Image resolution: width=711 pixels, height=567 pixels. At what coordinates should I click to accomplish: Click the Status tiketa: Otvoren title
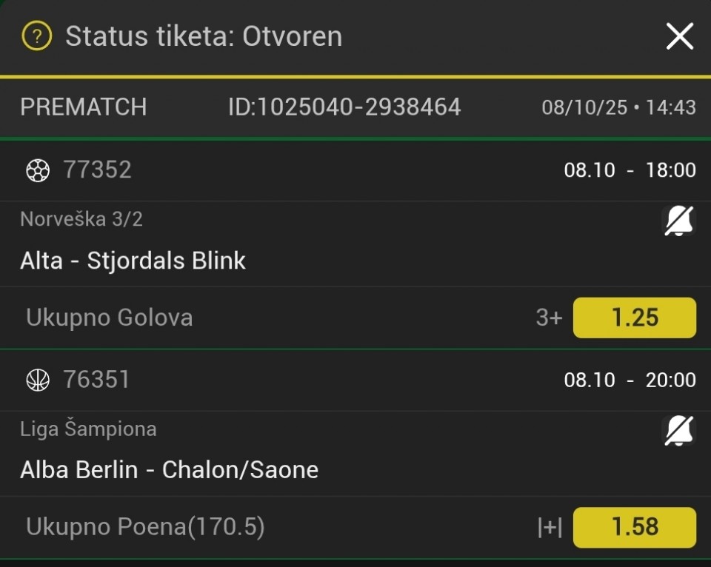tap(204, 36)
